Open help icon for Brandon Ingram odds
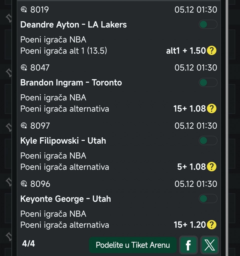Image resolution: width=240 pixels, height=256 pixels. (211, 109)
